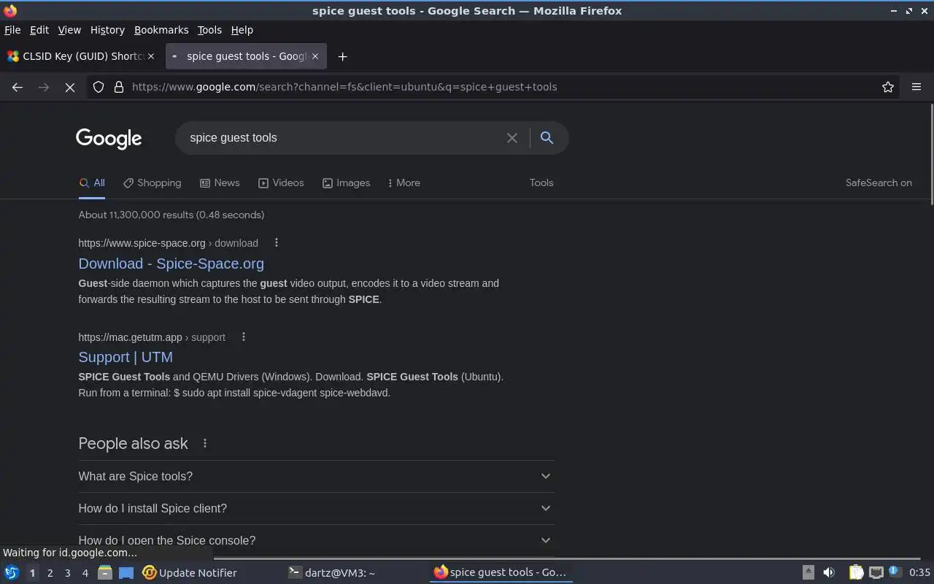Click the clock showing 0:35
Viewport: 934px width, 584px height.
tap(919, 573)
